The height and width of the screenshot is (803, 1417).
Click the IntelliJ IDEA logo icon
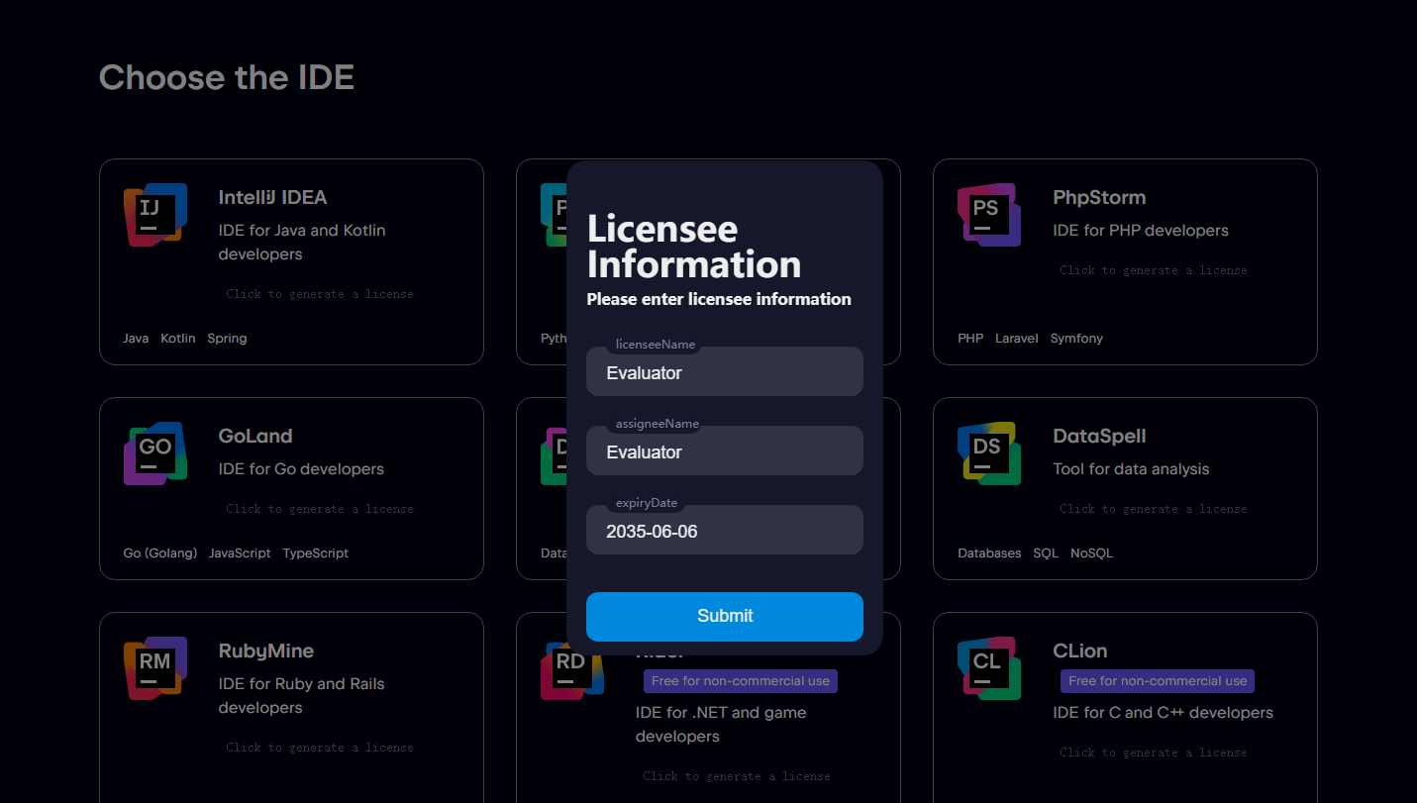[154, 214]
